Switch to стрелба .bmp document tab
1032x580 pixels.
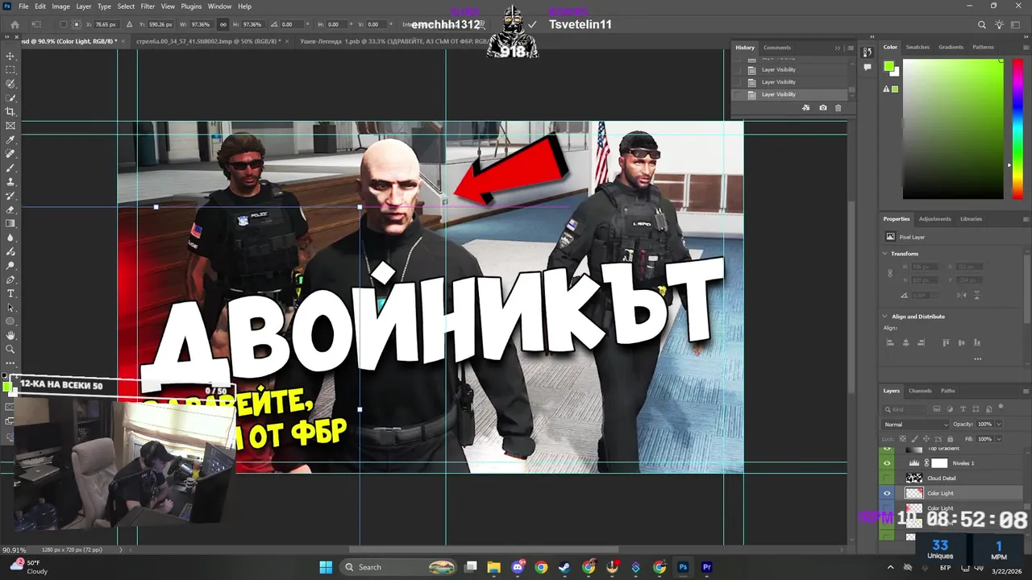pyautogui.click(x=208, y=40)
